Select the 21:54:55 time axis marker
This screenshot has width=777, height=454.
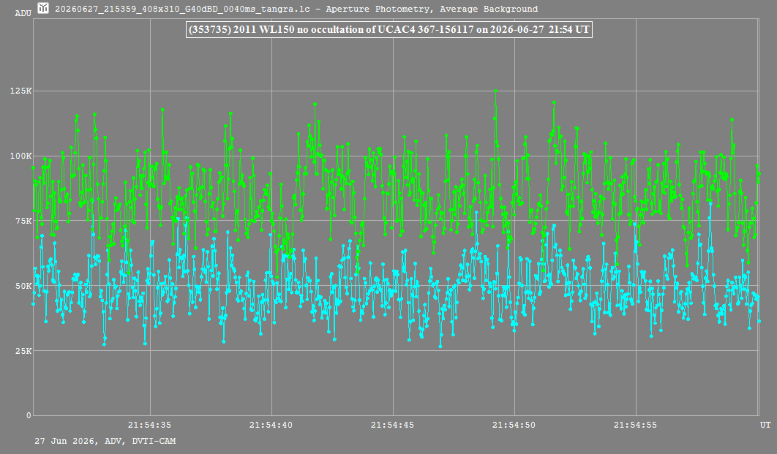(635, 425)
